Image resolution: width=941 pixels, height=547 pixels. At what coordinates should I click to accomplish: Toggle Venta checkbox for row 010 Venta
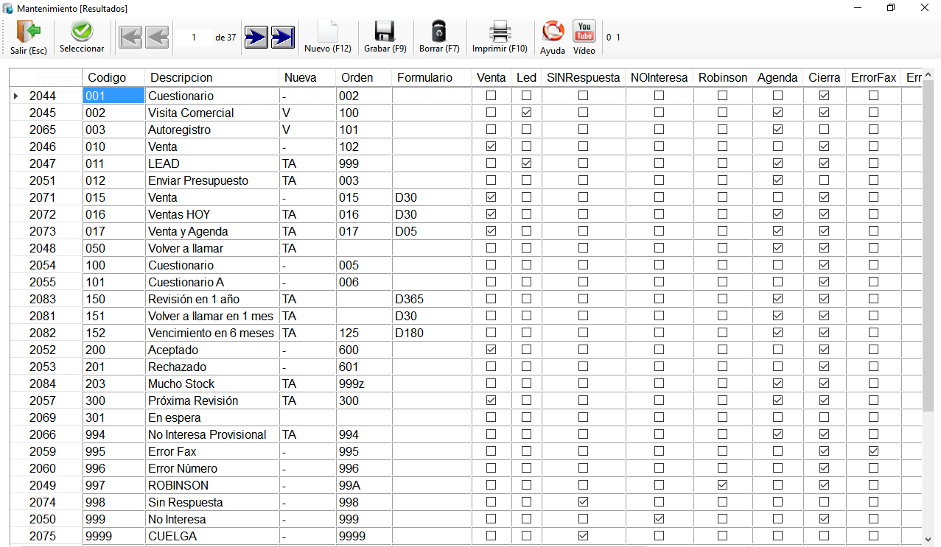click(x=492, y=147)
